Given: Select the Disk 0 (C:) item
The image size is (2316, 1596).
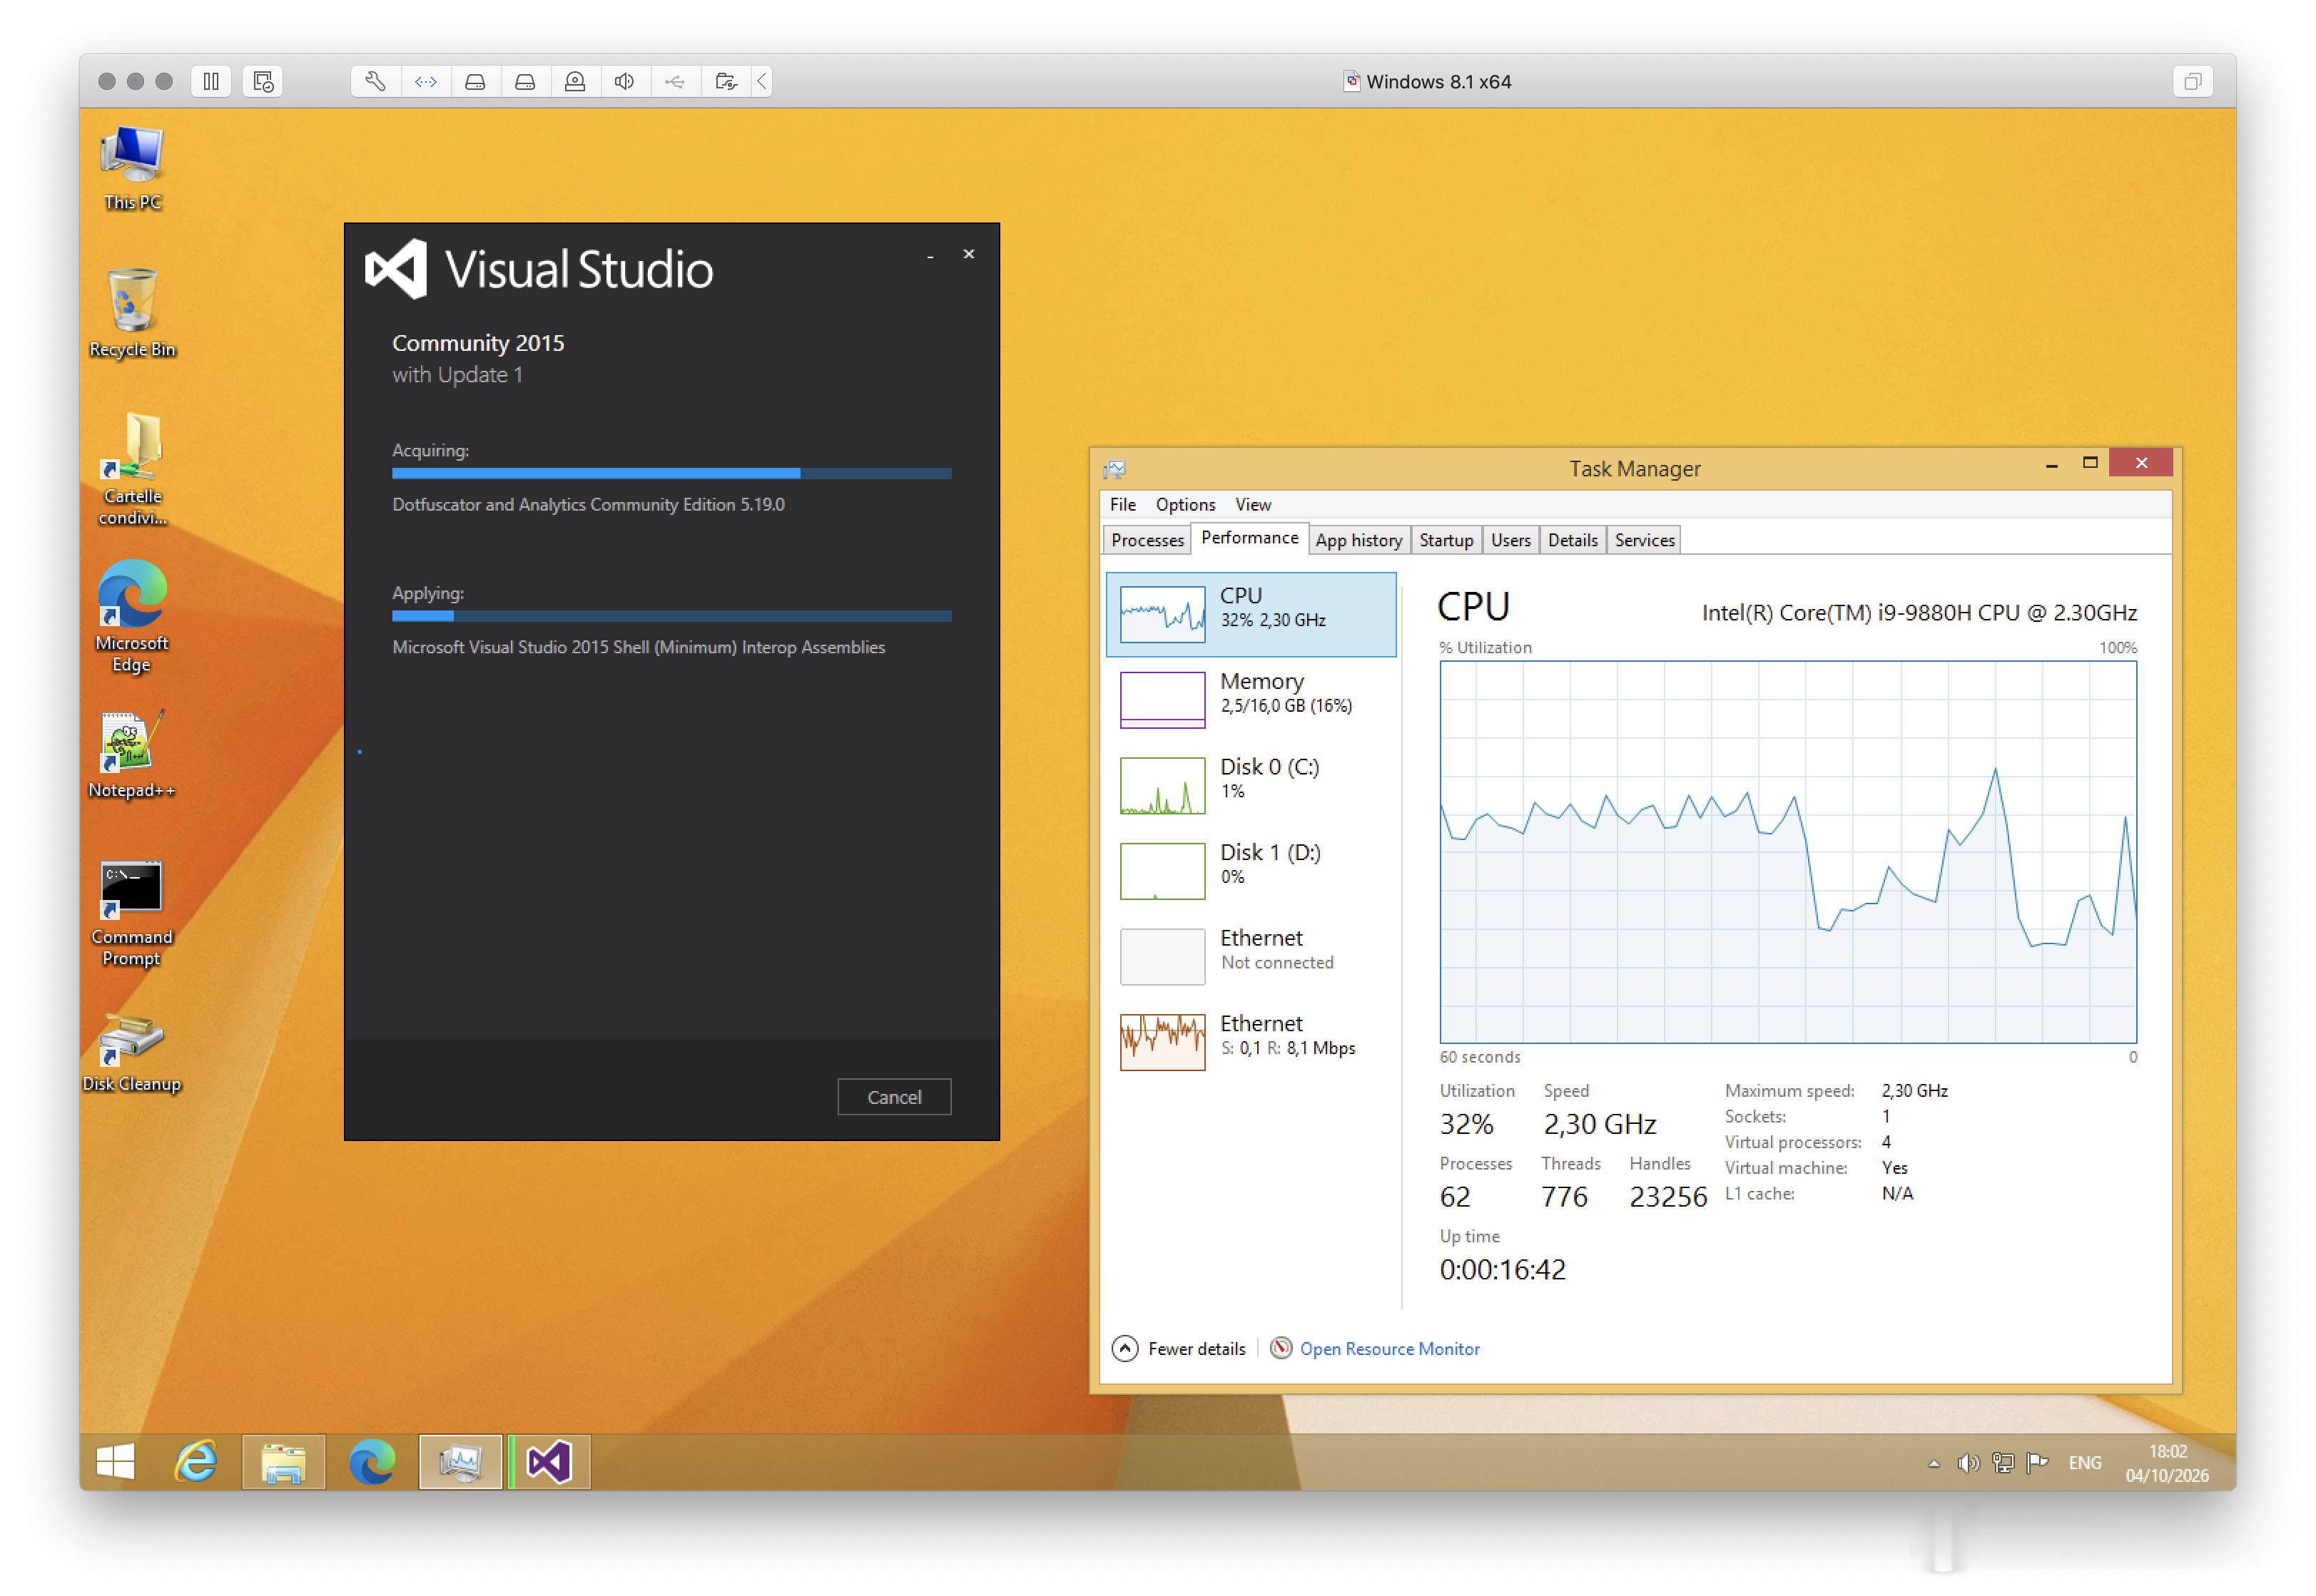Looking at the screenshot, I should tap(1251, 785).
